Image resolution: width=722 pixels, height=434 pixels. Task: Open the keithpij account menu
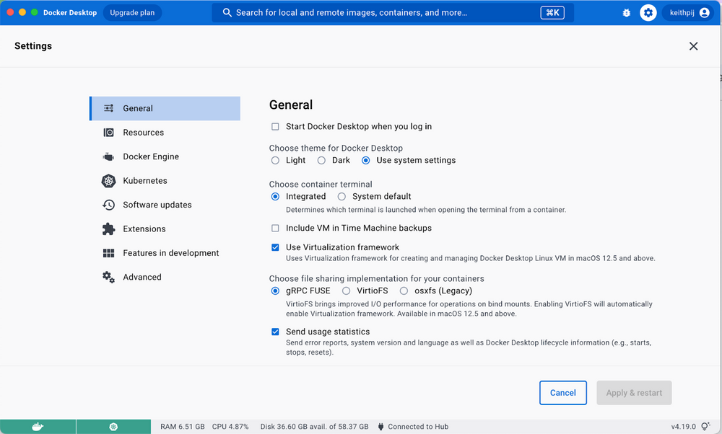coord(687,12)
